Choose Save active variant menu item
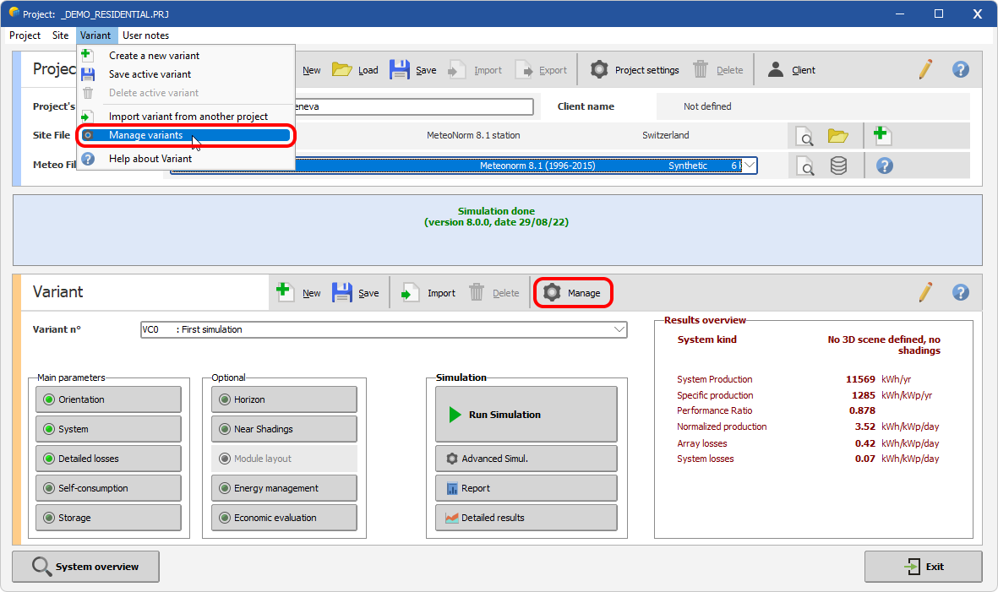998x592 pixels. (x=186, y=73)
